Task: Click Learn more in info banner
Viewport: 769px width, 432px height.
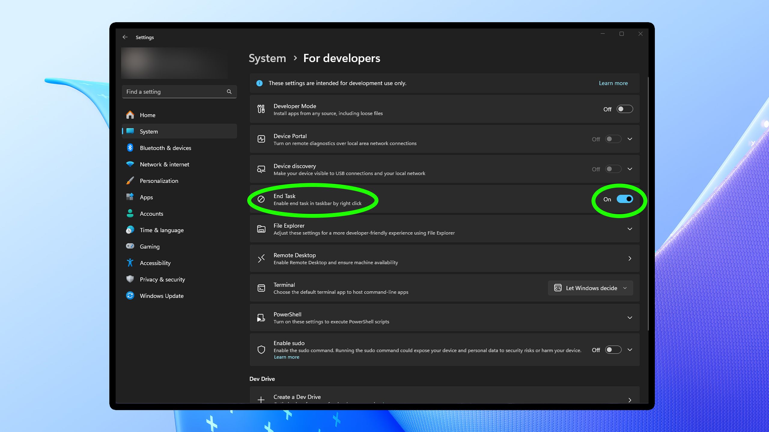Action: pyautogui.click(x=613, y=83)
